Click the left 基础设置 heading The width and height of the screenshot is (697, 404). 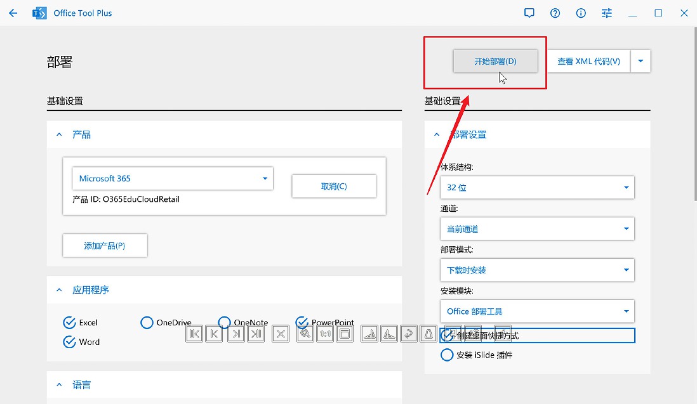(x=65, y=101)
